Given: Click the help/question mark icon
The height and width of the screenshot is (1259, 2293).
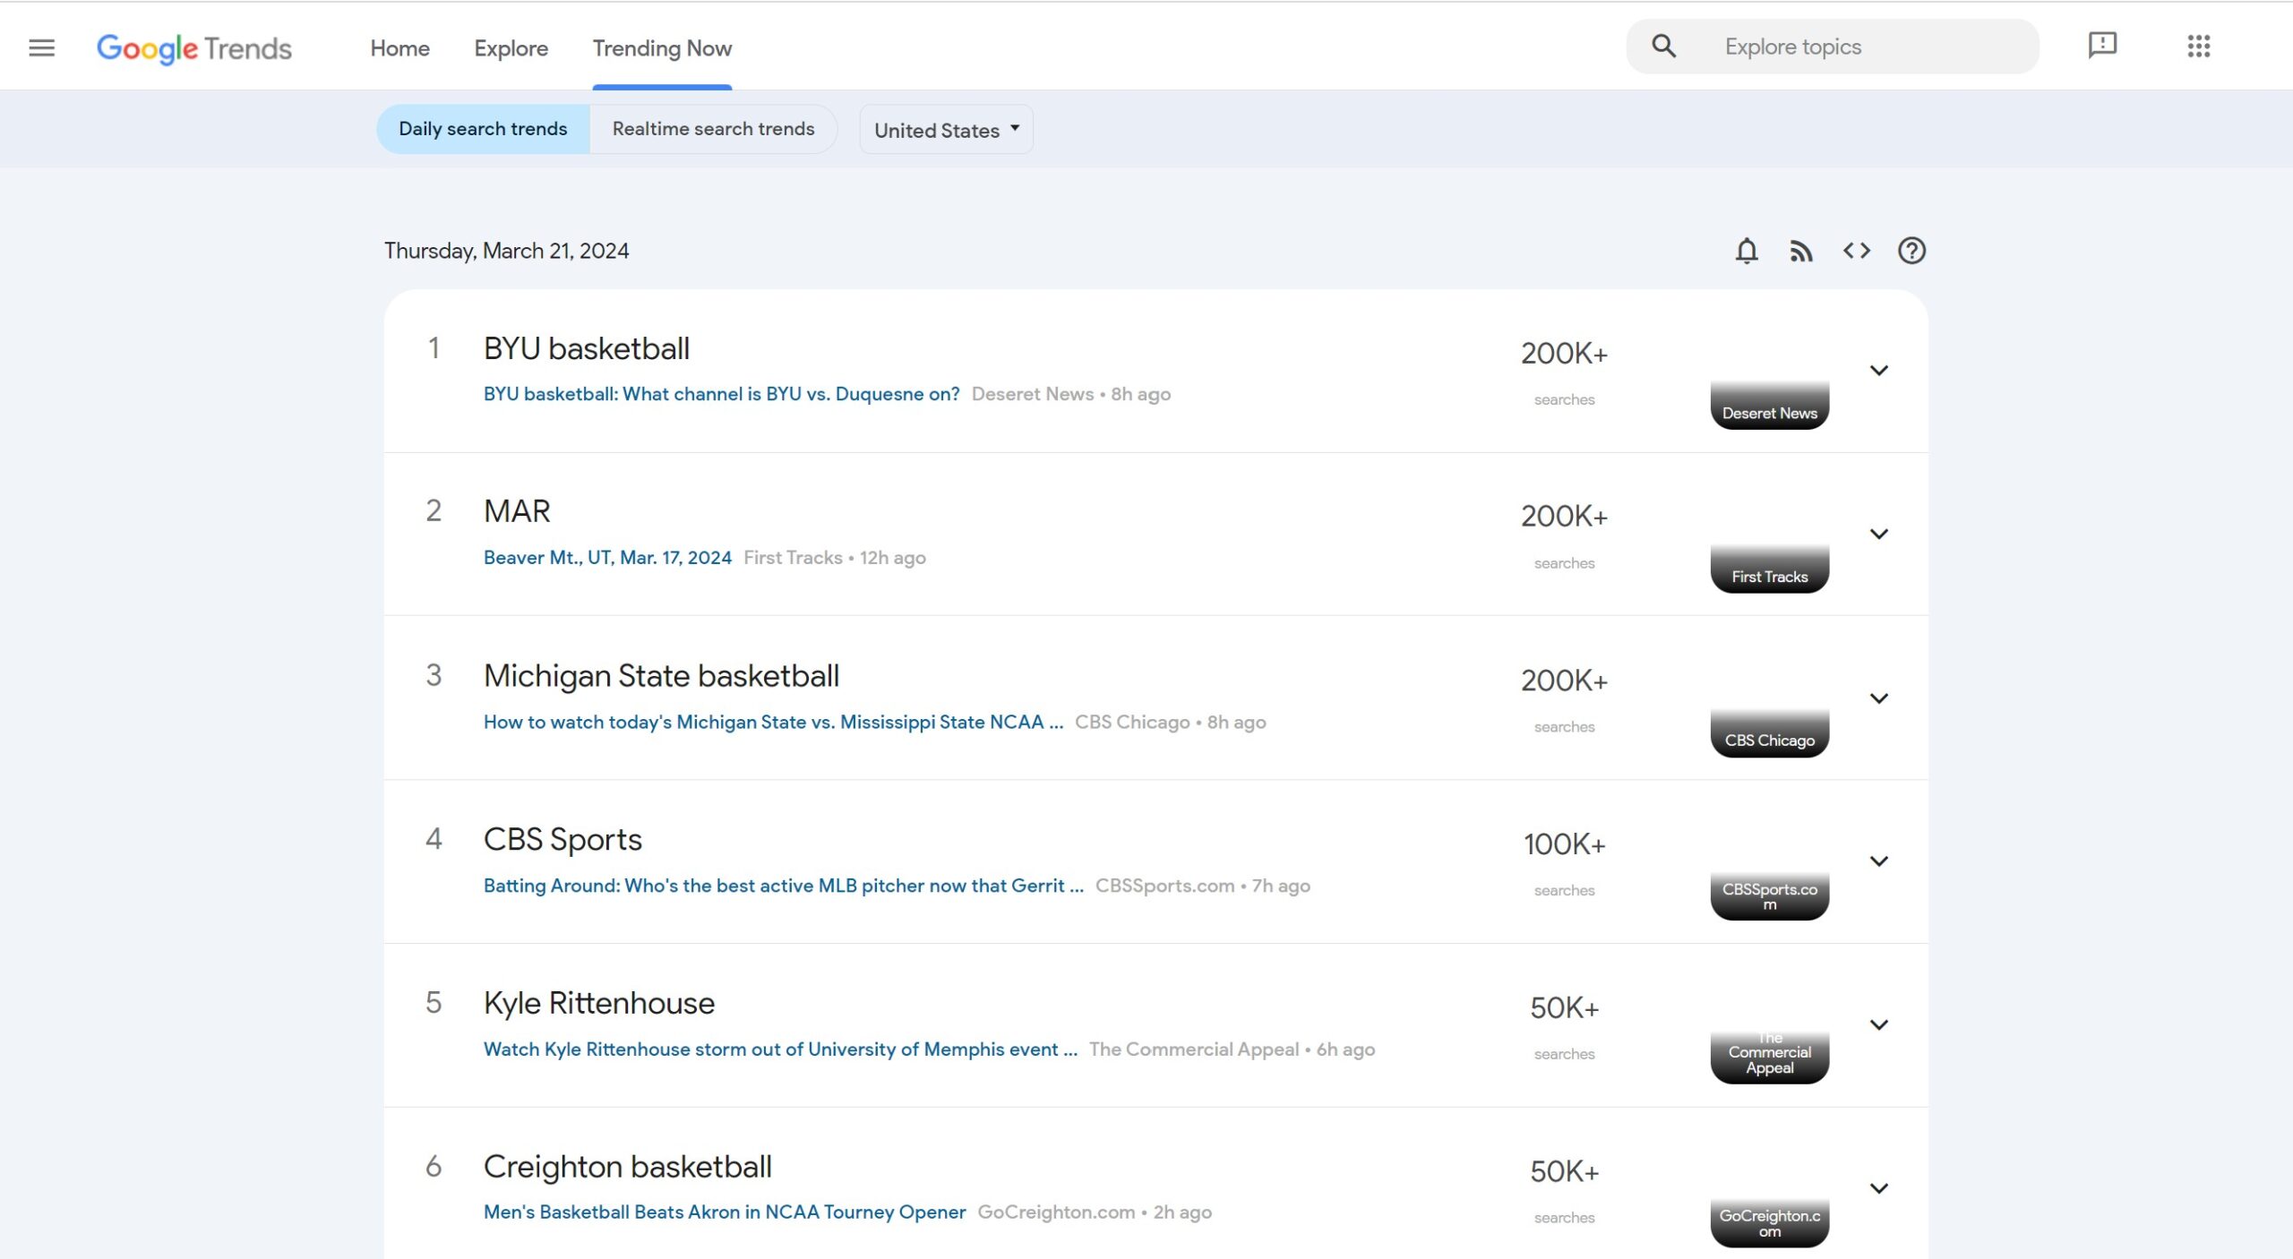Looking at the screenshot, I should coord(1911,252).
